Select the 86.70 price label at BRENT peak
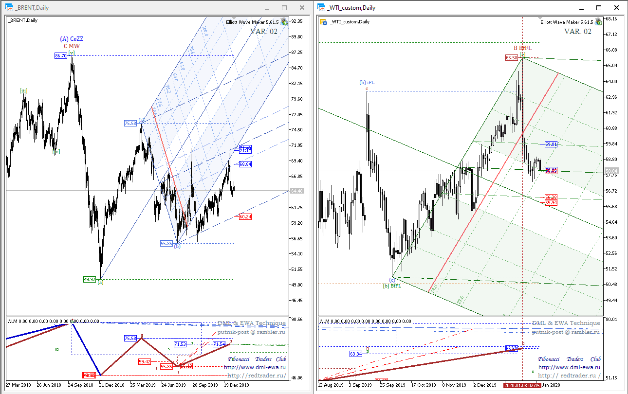 pos(60,56)
